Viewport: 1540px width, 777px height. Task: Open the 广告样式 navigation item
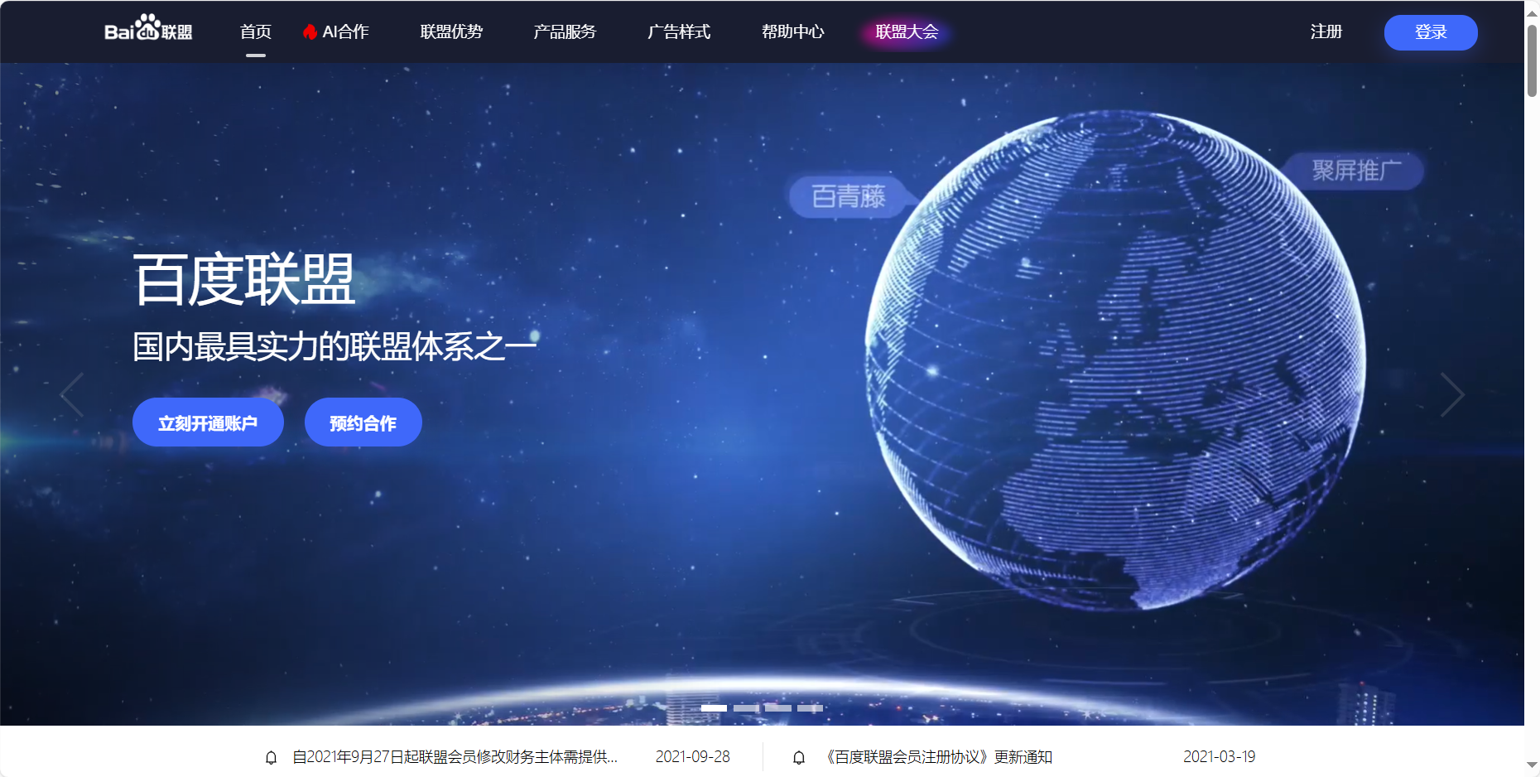679,31
